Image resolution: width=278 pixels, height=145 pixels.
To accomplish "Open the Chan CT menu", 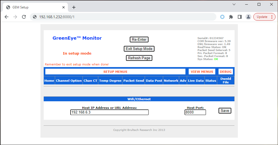I will coord(90,80).
